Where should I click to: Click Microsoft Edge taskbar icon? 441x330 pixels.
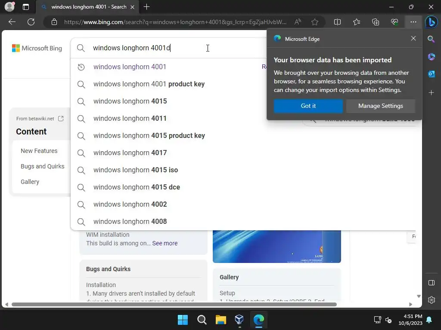pos(258,320)
